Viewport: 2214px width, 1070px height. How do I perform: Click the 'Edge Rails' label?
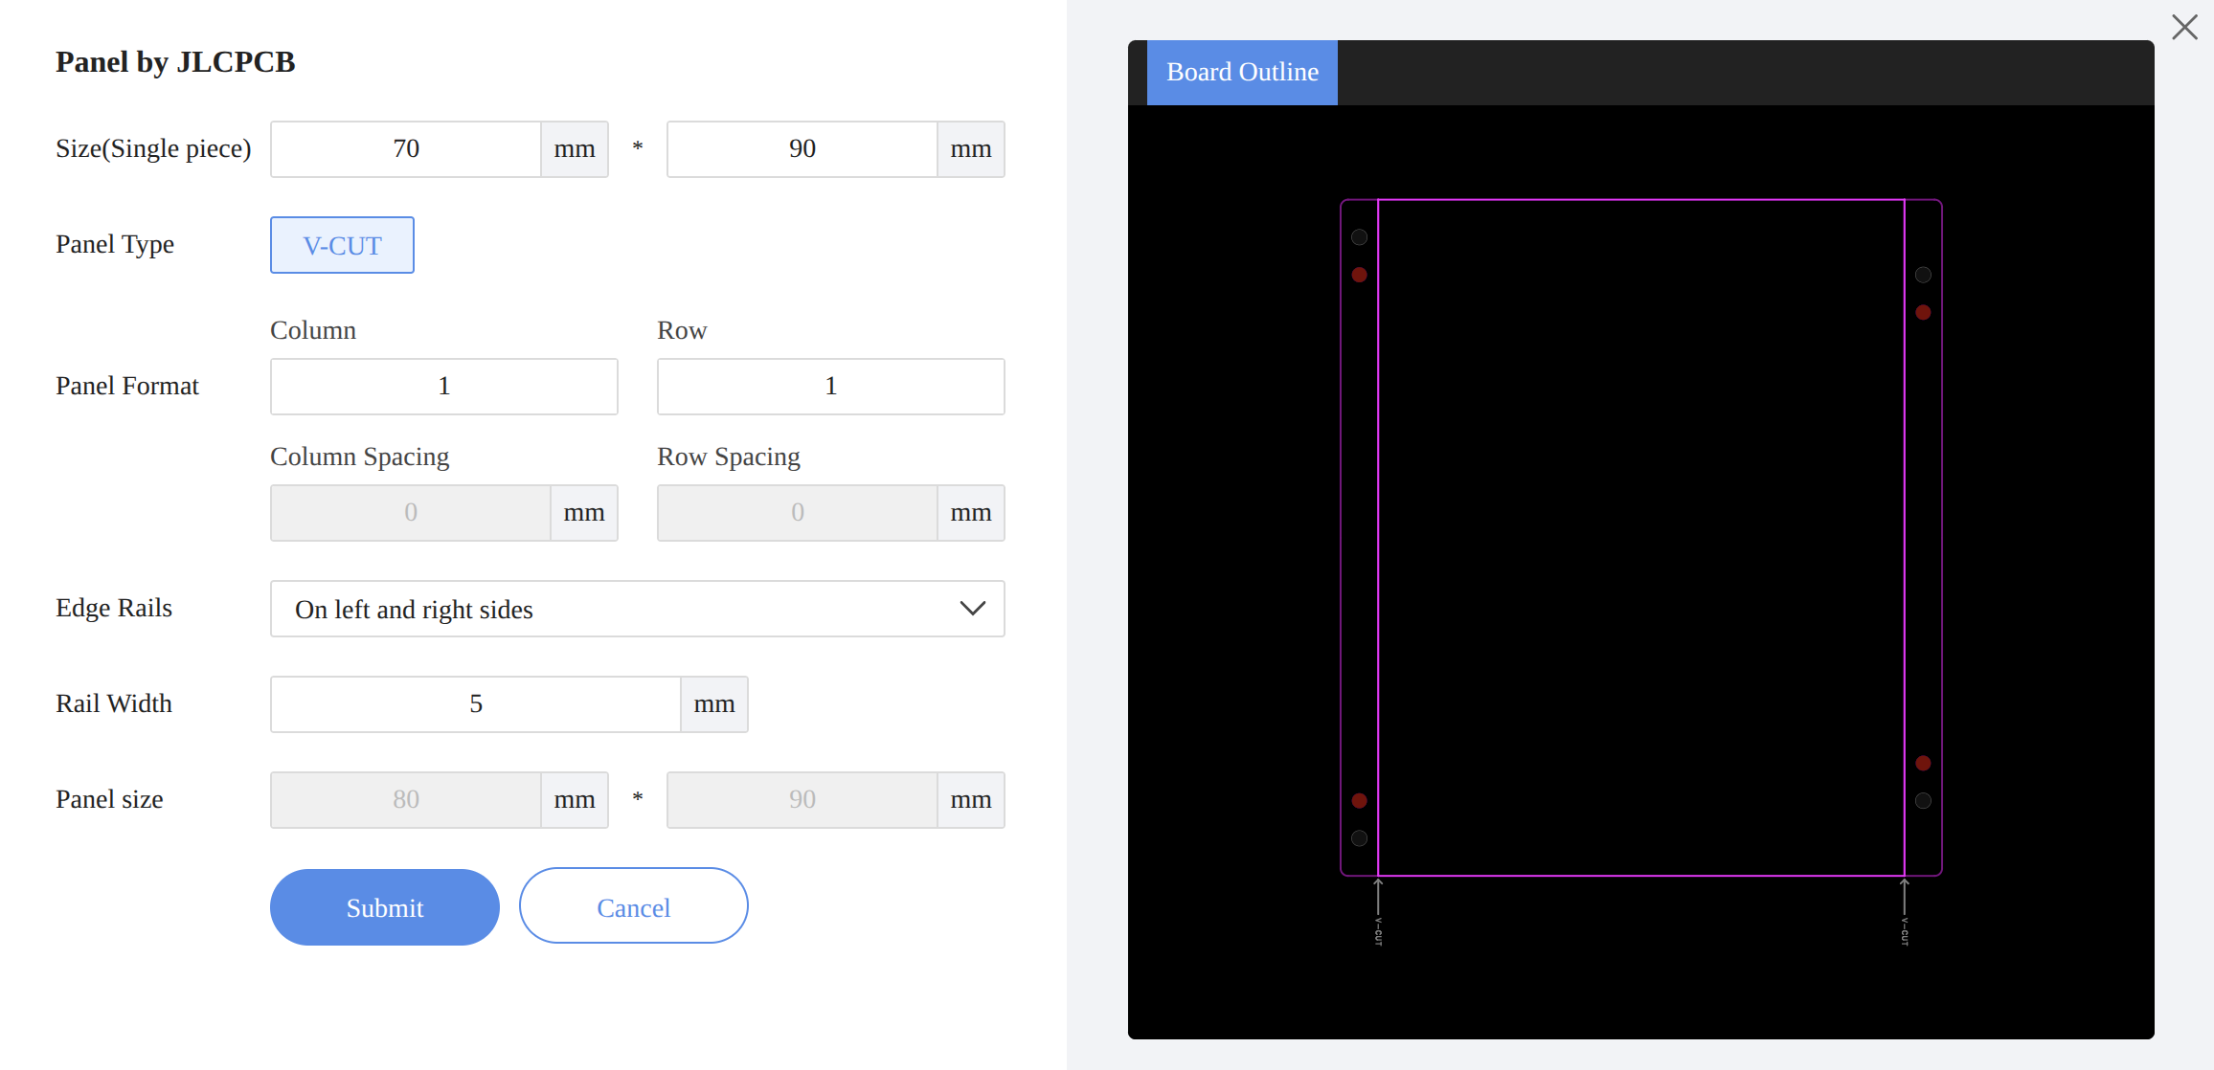click(114, 609)
